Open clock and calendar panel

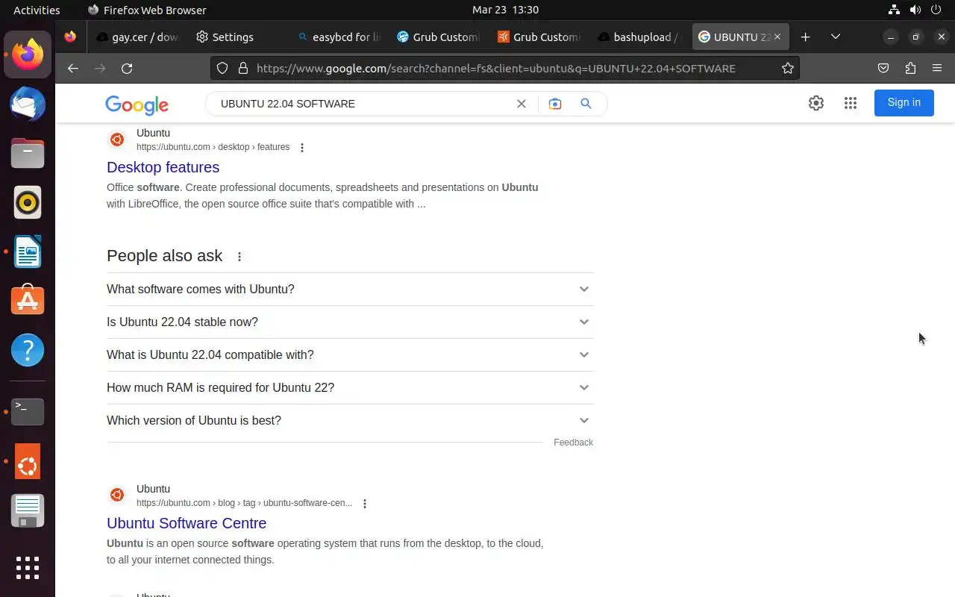505,10
